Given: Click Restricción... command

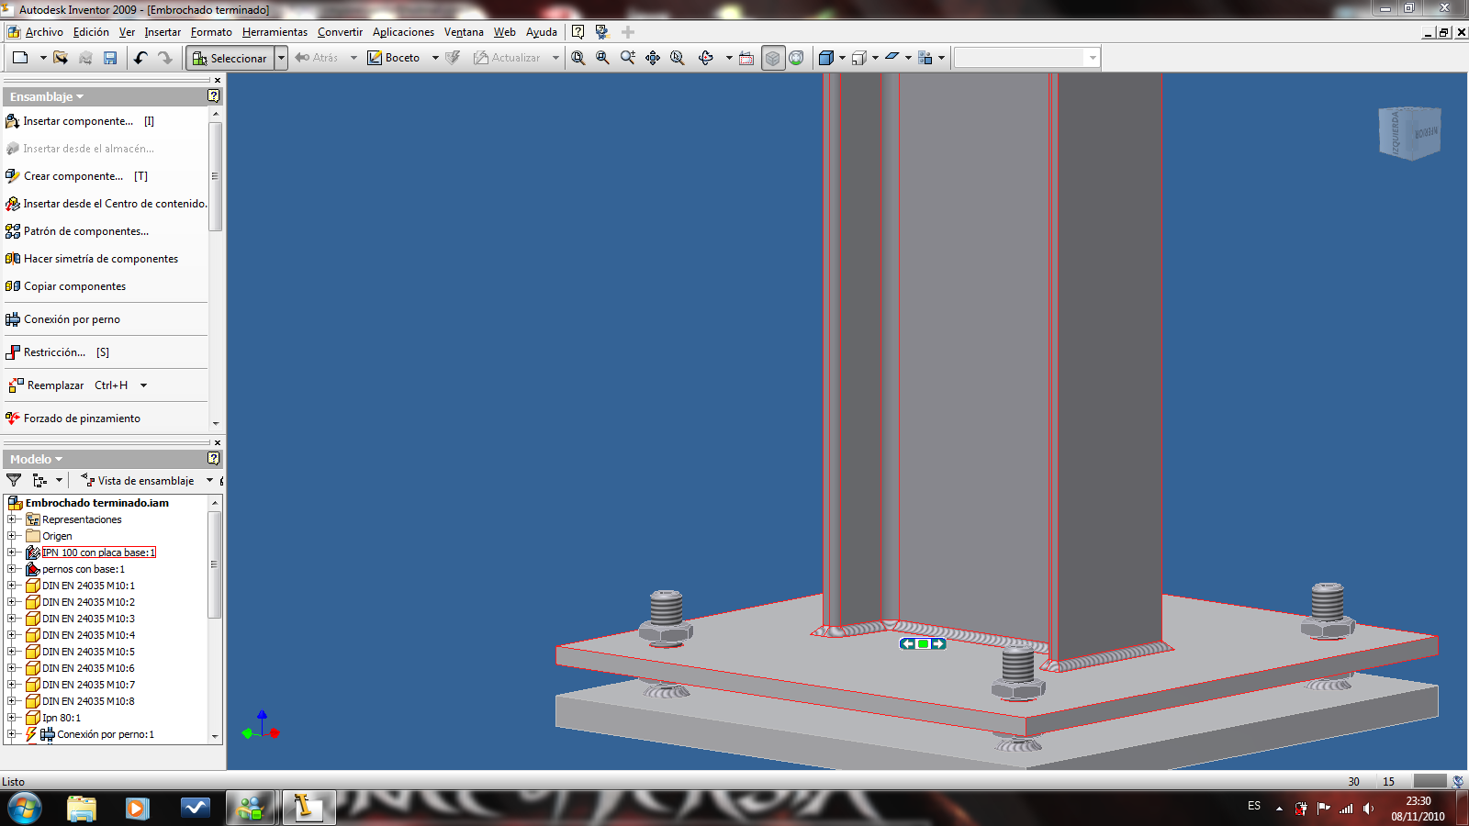Looking at the screenshot, I should tap(57, 352).
